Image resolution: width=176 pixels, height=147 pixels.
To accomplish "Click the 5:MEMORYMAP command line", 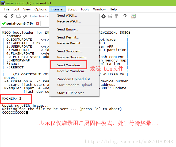I will tap(18, 60).
